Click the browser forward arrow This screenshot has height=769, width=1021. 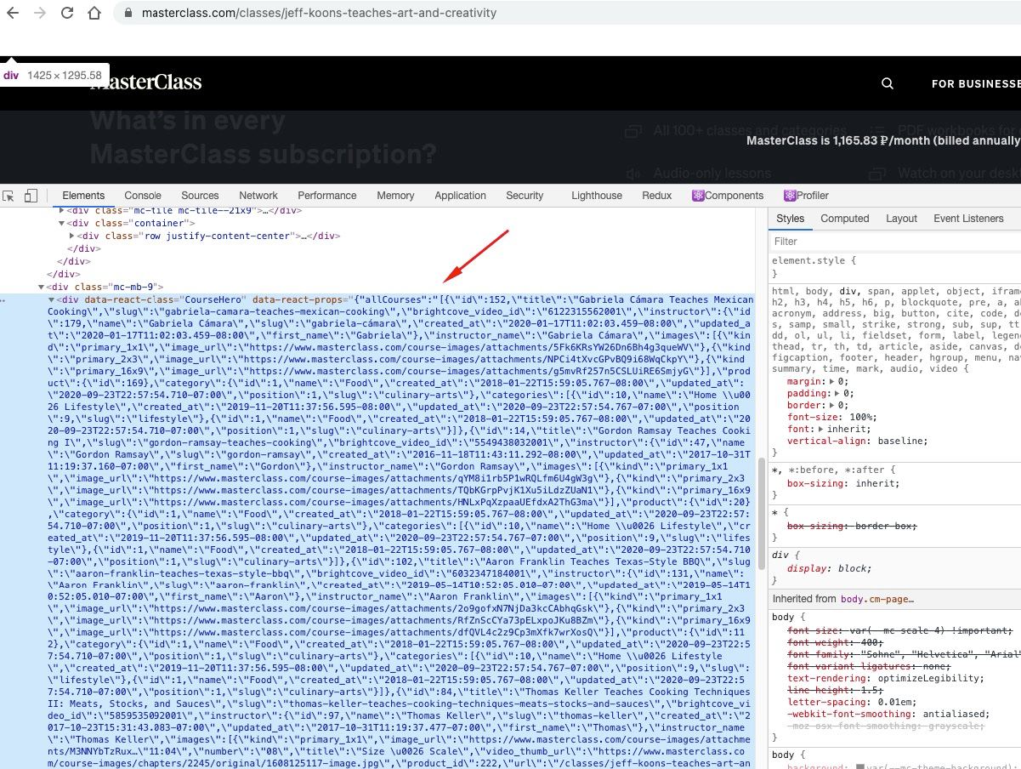pos(39,13)
